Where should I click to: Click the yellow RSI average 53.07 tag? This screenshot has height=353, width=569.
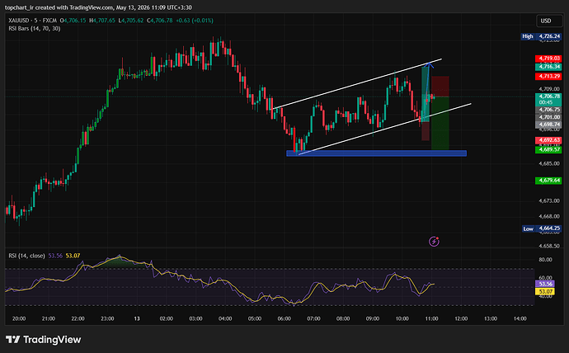[x=545, y=291]
